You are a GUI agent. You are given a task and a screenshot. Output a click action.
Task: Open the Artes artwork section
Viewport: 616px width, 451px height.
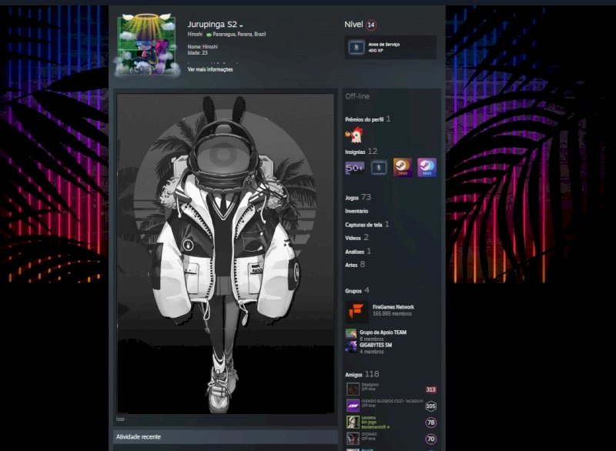pos(351,264)
